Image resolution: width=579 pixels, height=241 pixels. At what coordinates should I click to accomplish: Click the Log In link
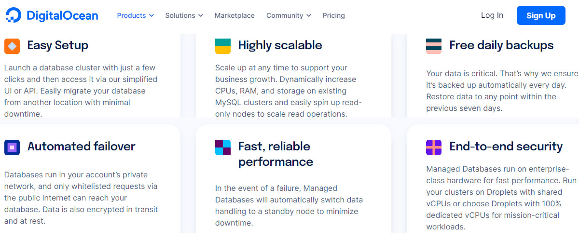pyautogui.click(x=492, y=15)
